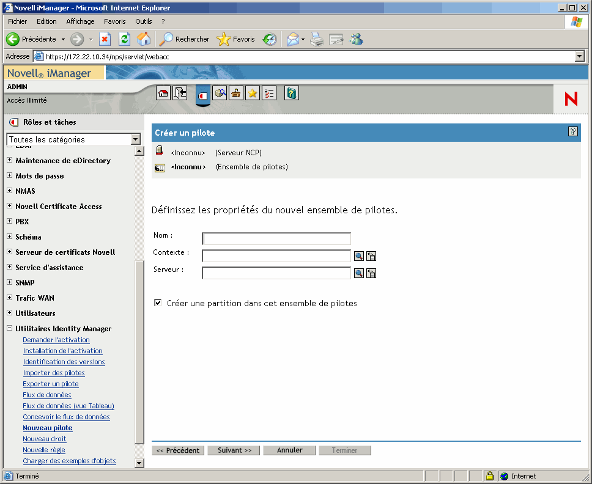The width and height of the screenshot is (592, 484).
Task: Open the Fichier menu
Action: click(x=17, y=21)
